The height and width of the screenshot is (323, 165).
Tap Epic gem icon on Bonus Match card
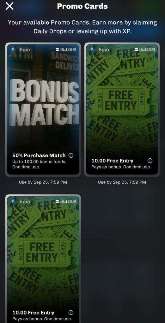pos(13,50)
